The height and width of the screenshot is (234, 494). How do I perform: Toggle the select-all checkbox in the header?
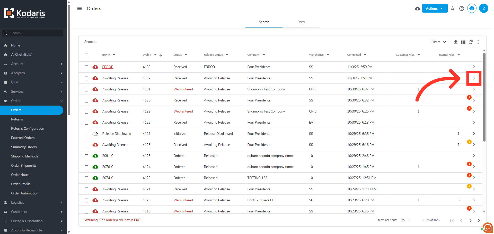click(86, 55)
